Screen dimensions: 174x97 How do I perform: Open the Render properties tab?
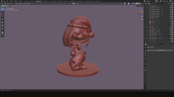145,51
